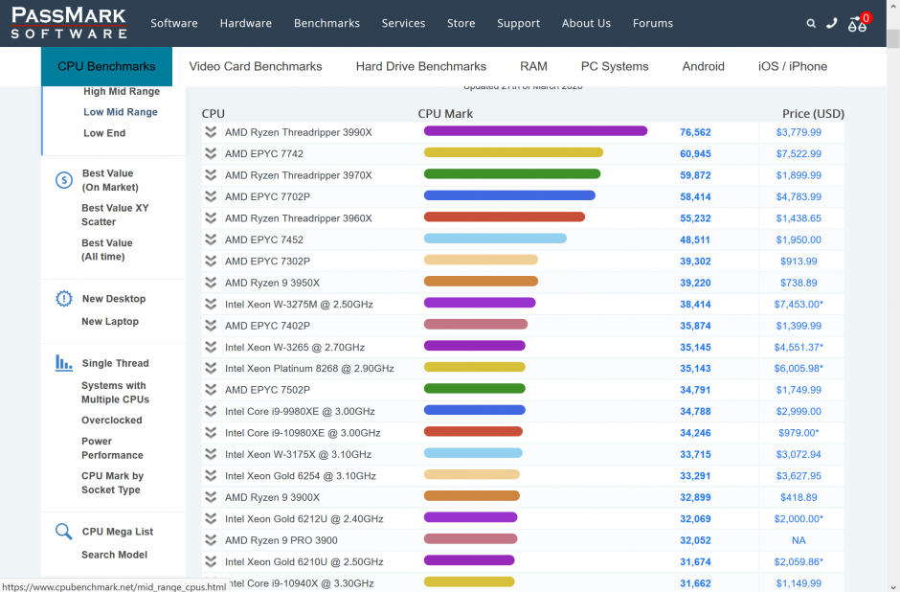Visit the Forums menu item
This screenshot has width=900, height=592.
tap(653, 23)
